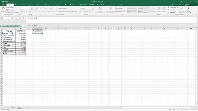Click the AutoSum sigma button
This screenshot has height=111, width=198.
[172, 7]
